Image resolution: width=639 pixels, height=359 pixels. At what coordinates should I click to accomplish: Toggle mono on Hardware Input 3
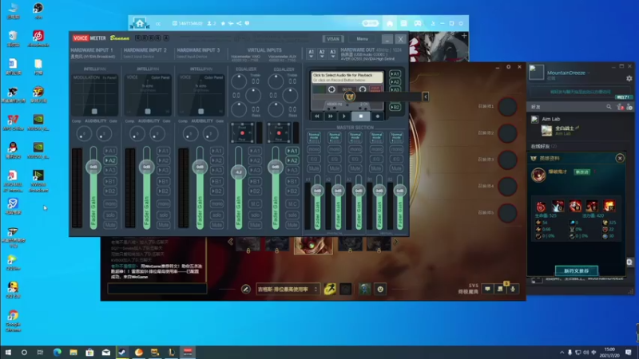[x=216, y=203]
